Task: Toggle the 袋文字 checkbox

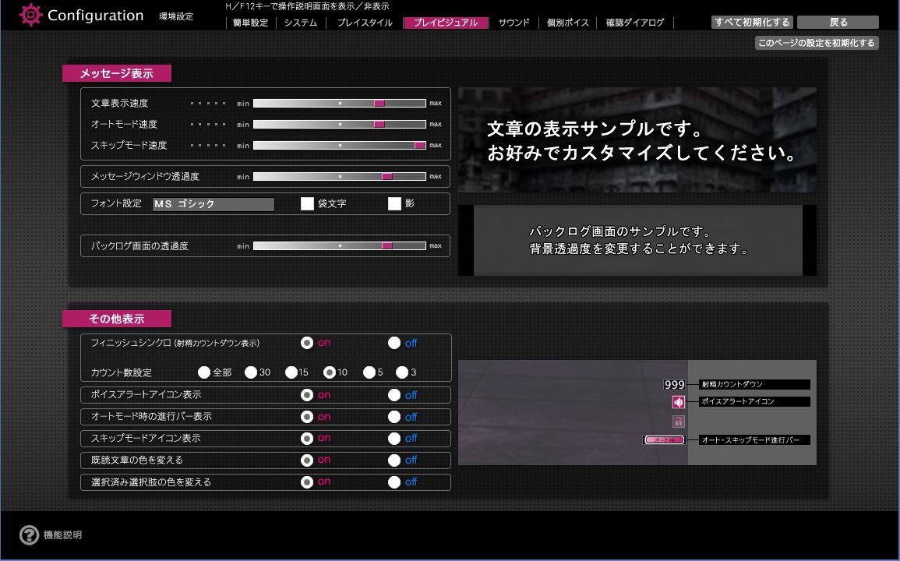Action: click(307, 204)
